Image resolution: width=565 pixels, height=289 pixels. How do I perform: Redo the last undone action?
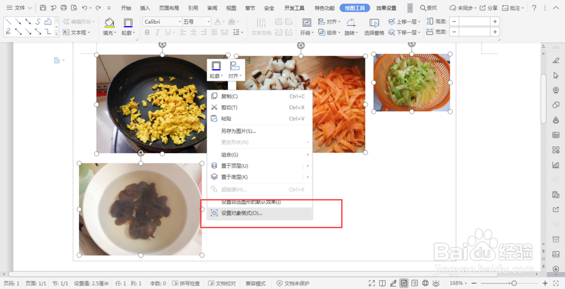click(x=98, y=7)
